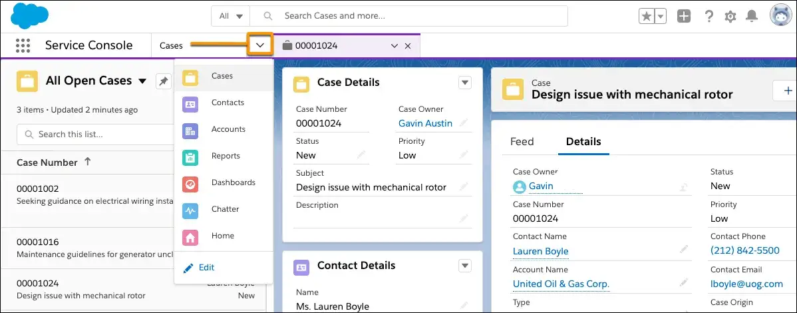Open the All Open Cases list view dropdown
The width and height of the screenshot is (797, 313).
[142, 81]
